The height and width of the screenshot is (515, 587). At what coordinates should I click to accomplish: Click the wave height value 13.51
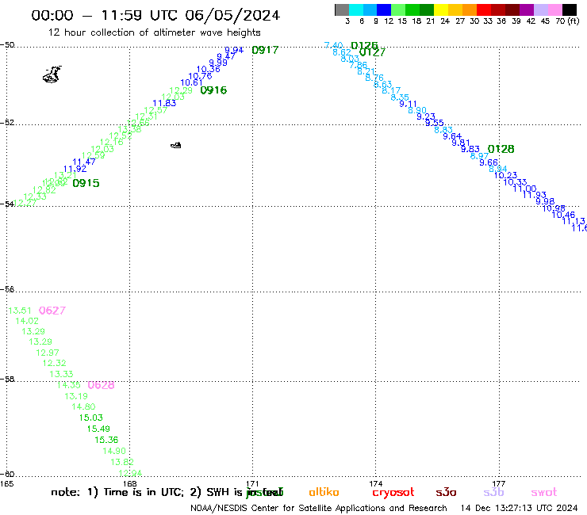pos(20,311)
